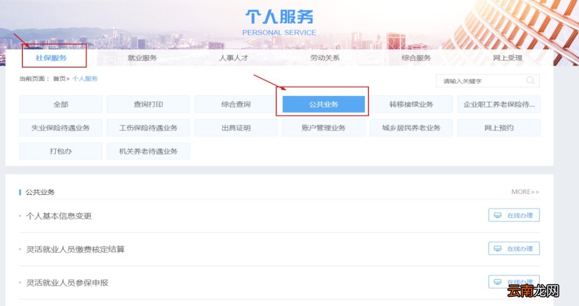Choose the 综合查询 category

coord(236,104)
